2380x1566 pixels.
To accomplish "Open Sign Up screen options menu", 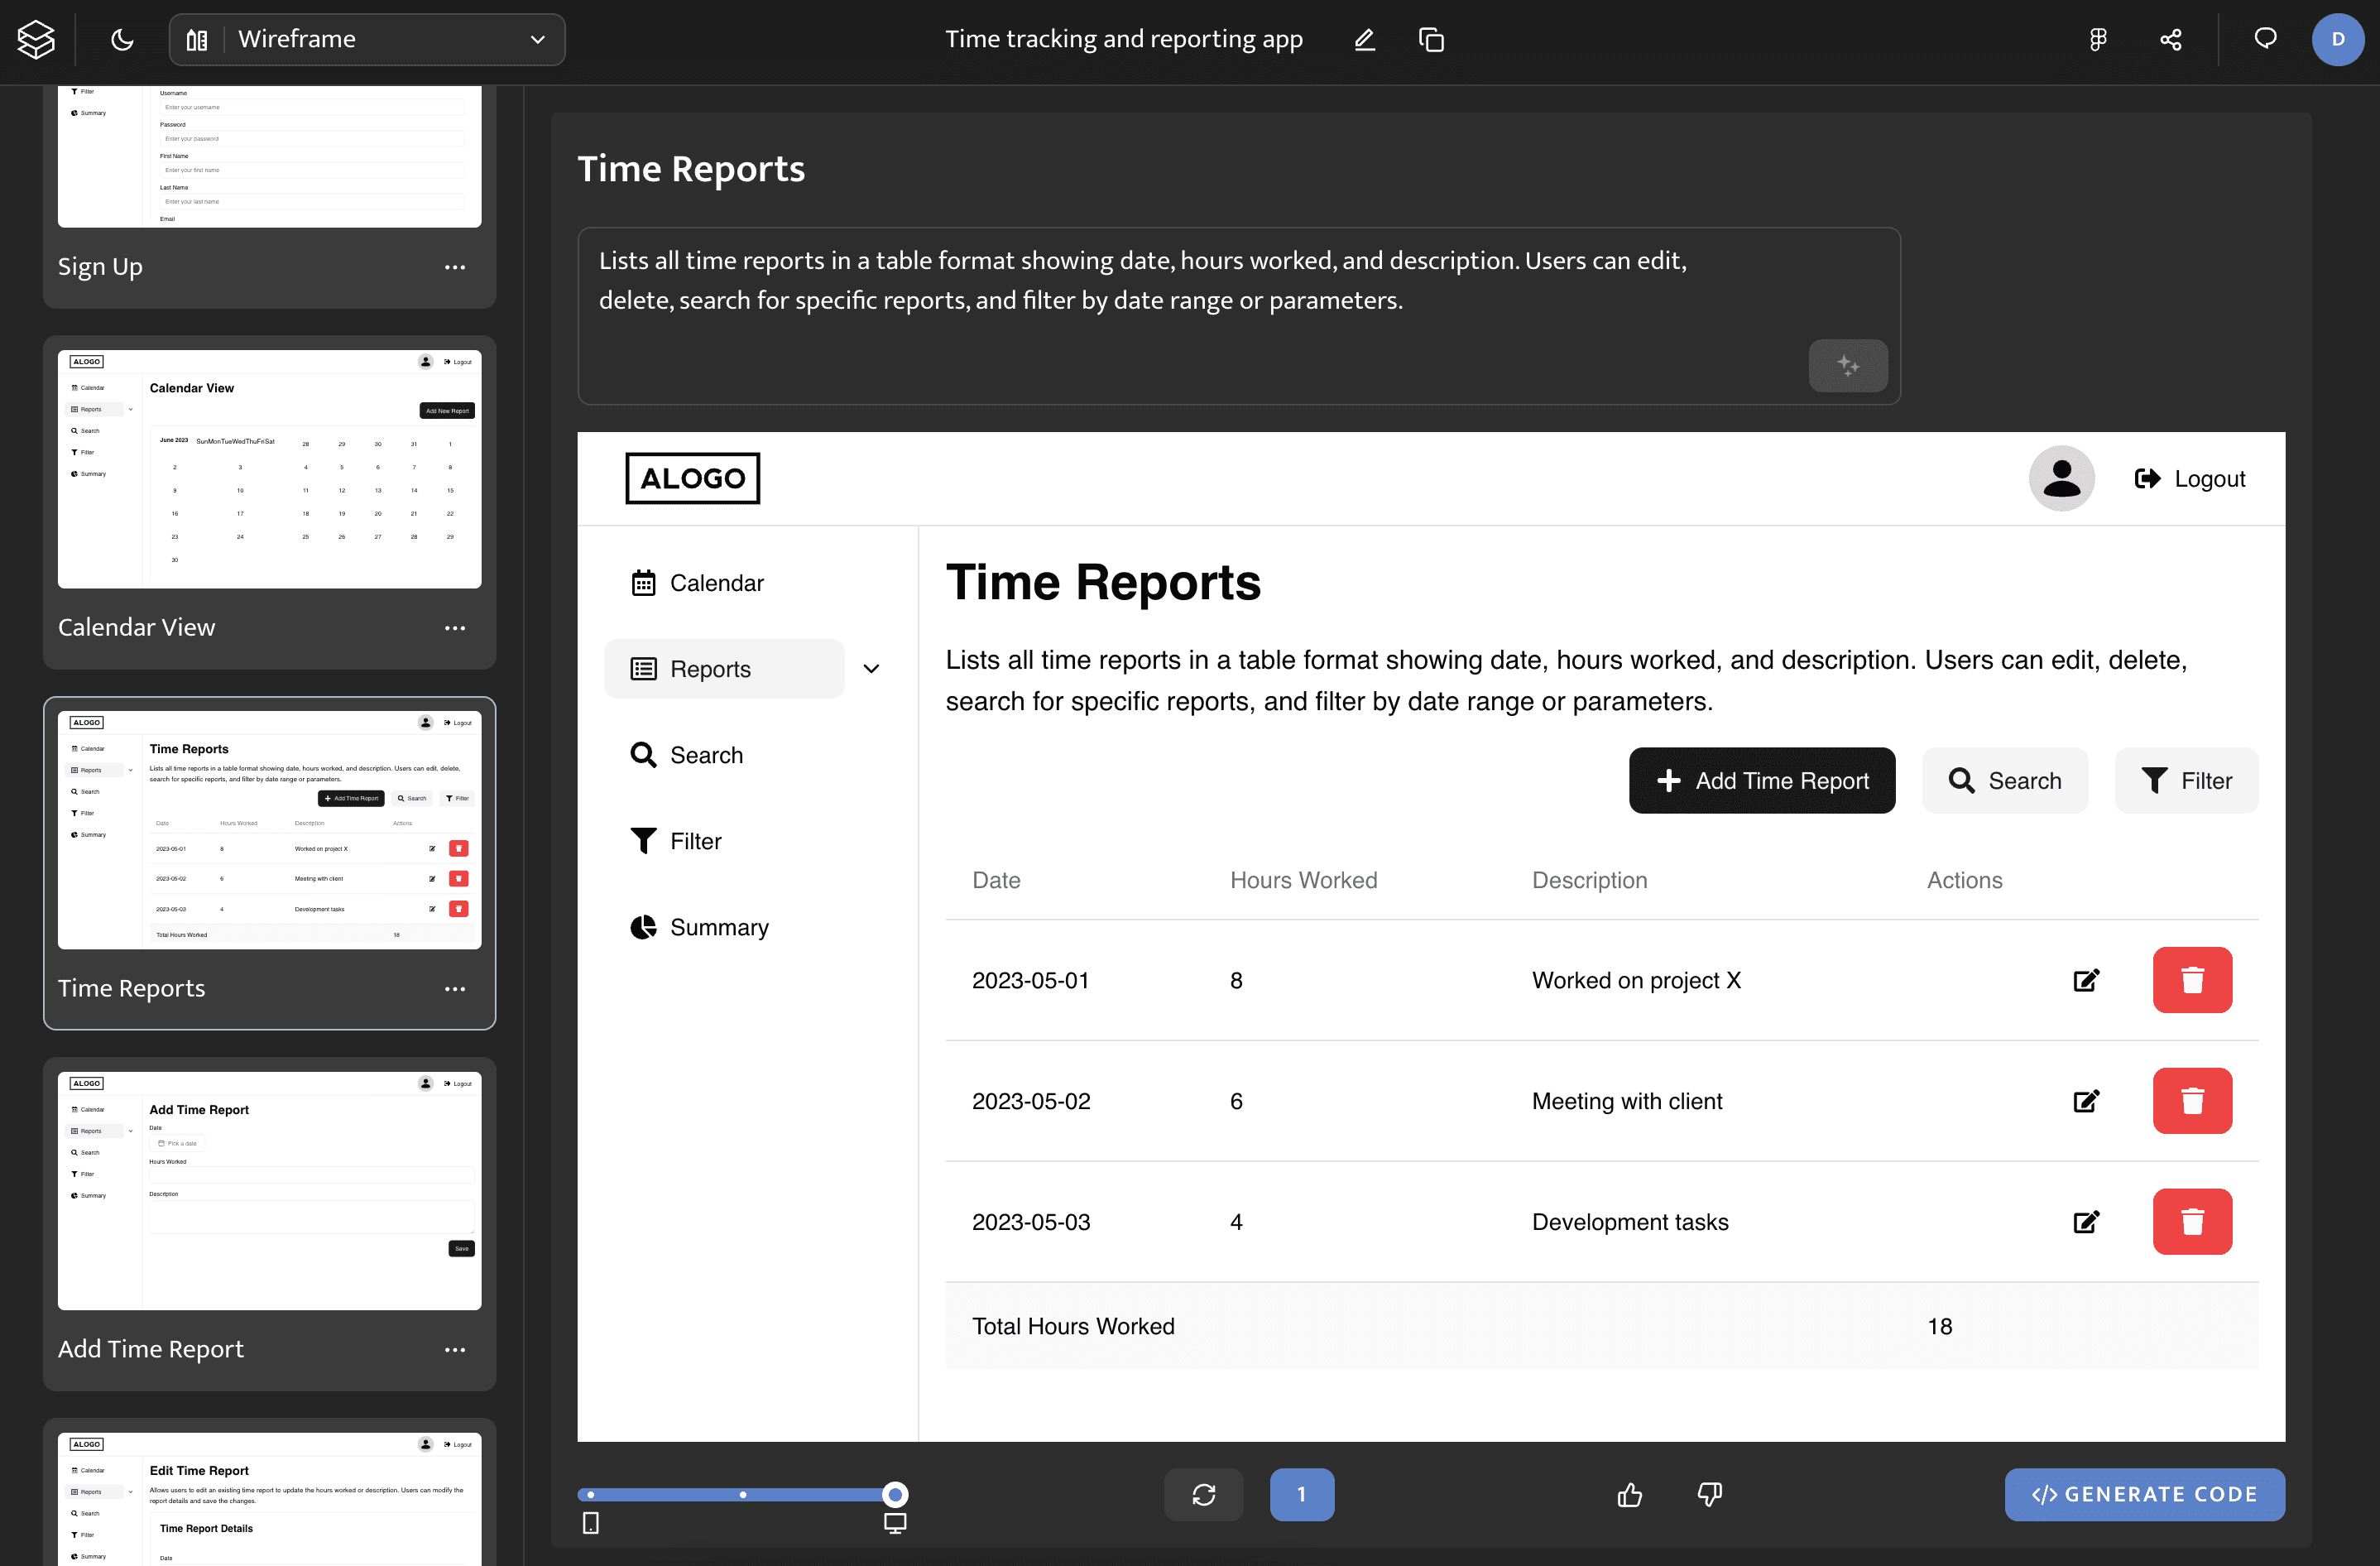I will click(455, 267).
